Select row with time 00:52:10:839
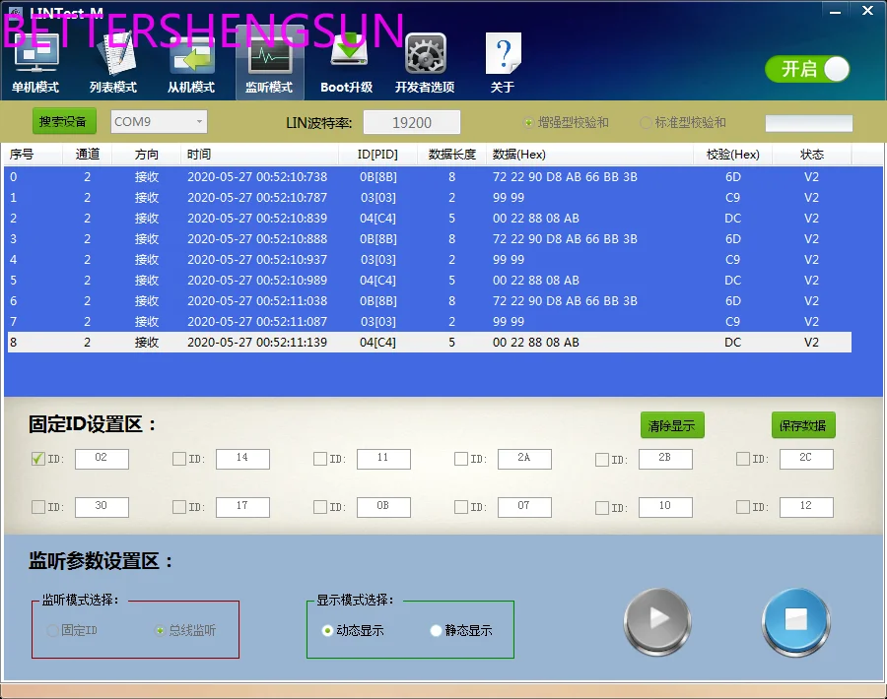The image size is (887, 699). tap(430, 219)
